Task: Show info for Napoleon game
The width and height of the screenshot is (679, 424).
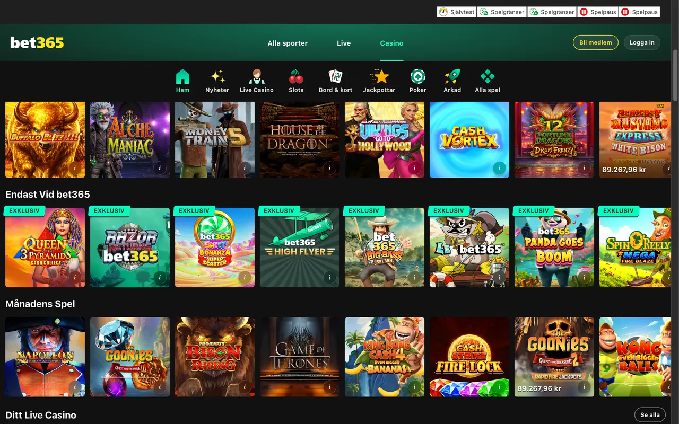Action: 75,387
